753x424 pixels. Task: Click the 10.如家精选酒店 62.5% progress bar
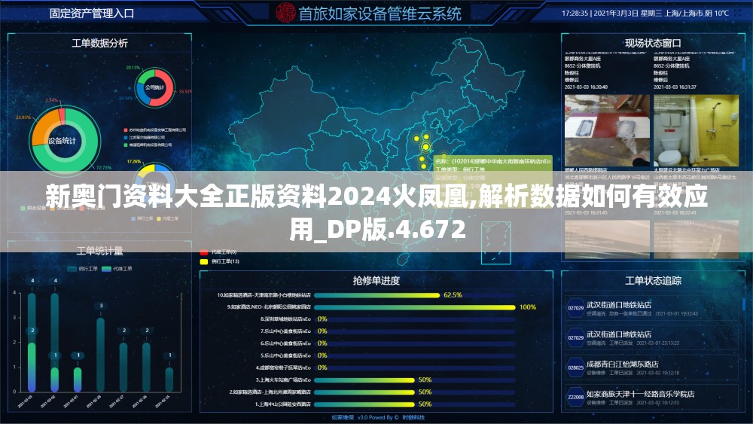[x=377, y=294]
